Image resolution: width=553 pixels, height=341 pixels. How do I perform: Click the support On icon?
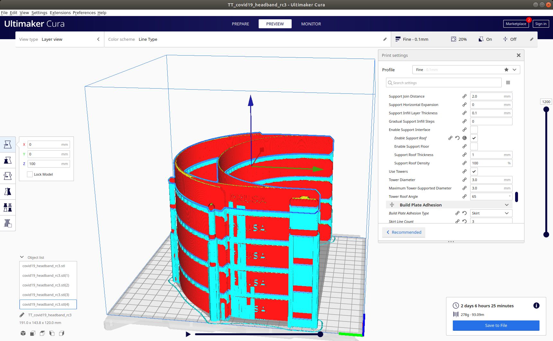click(481, 39)
